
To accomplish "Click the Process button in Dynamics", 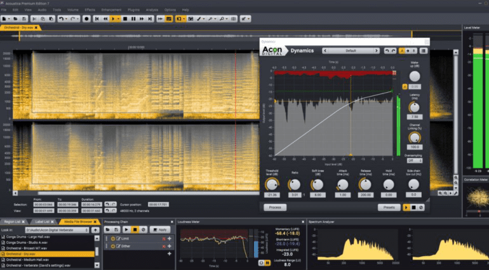I will tap(275, 207).
